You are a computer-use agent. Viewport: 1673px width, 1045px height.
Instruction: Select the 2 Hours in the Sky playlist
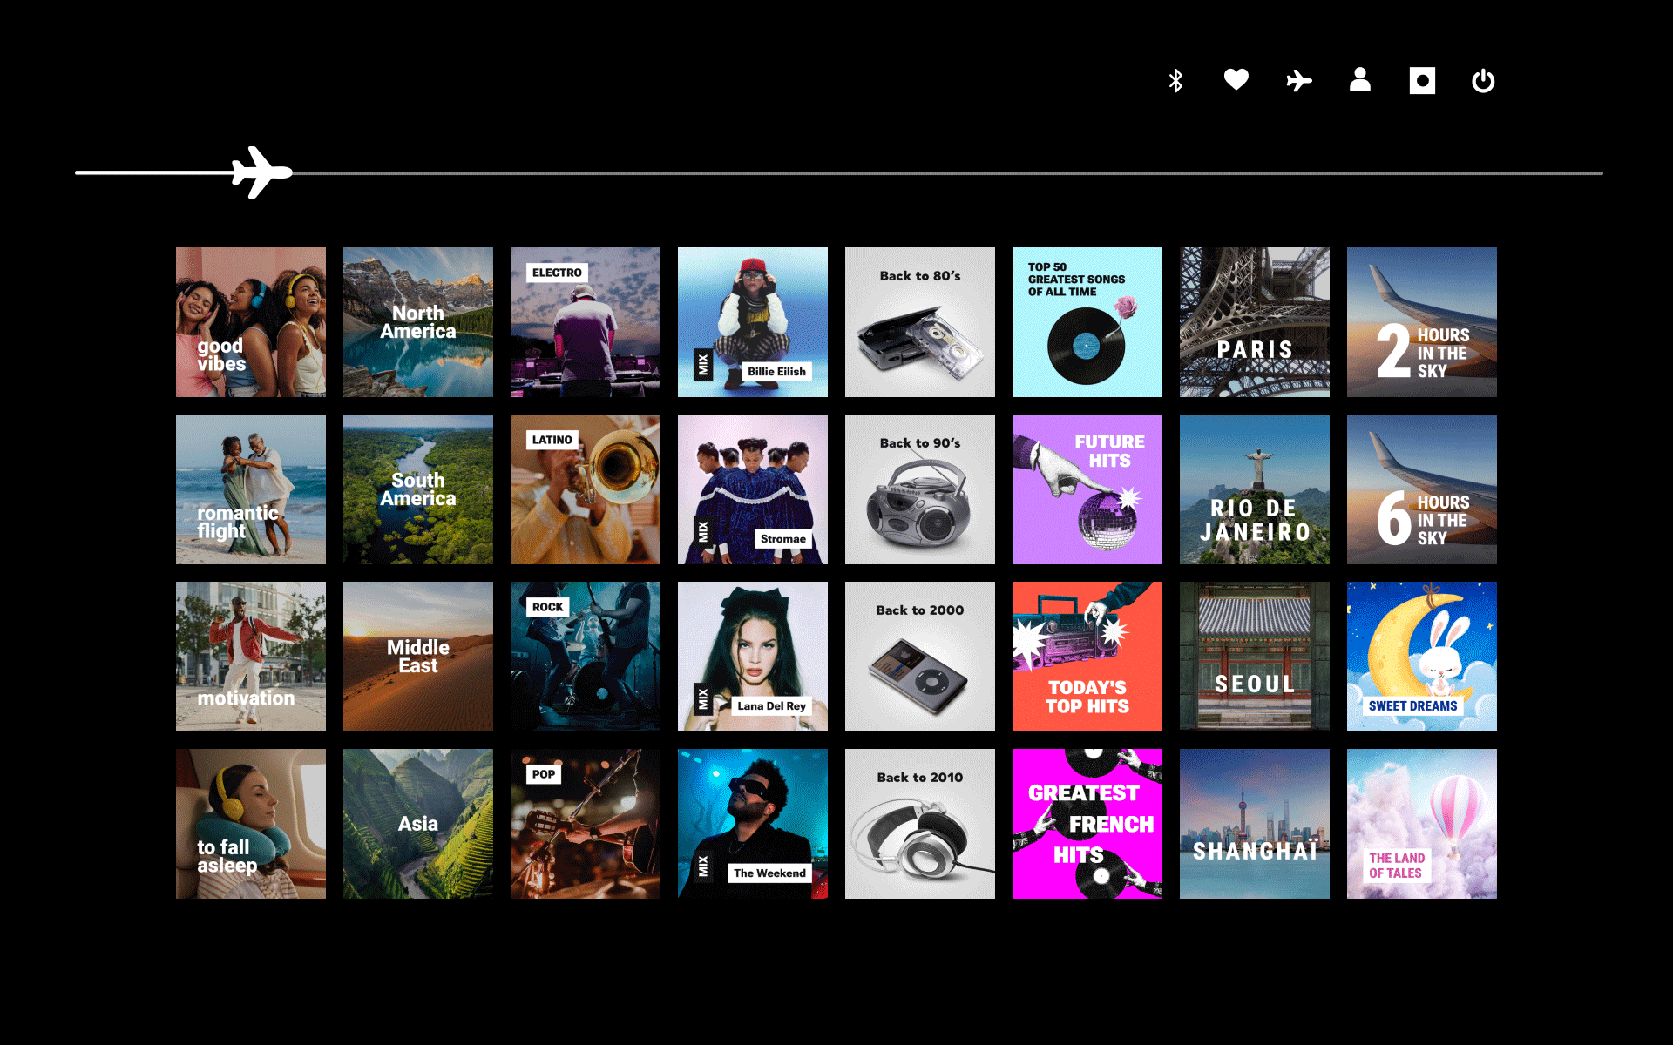[x=1422, y=322]
